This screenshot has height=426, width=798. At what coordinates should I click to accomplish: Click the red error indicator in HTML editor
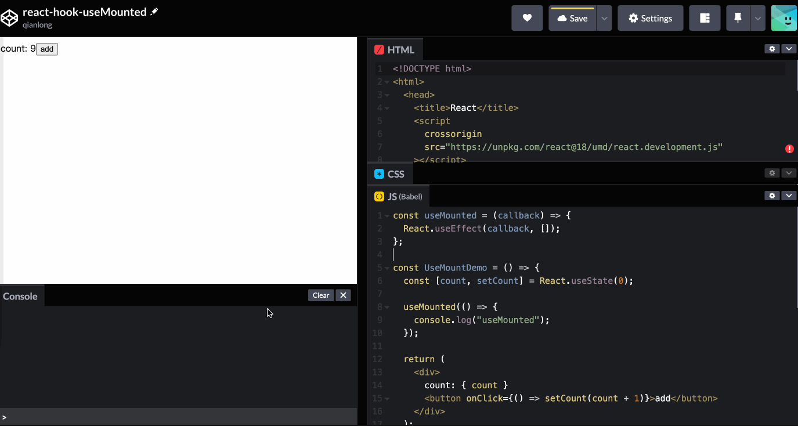click(789, 149)
